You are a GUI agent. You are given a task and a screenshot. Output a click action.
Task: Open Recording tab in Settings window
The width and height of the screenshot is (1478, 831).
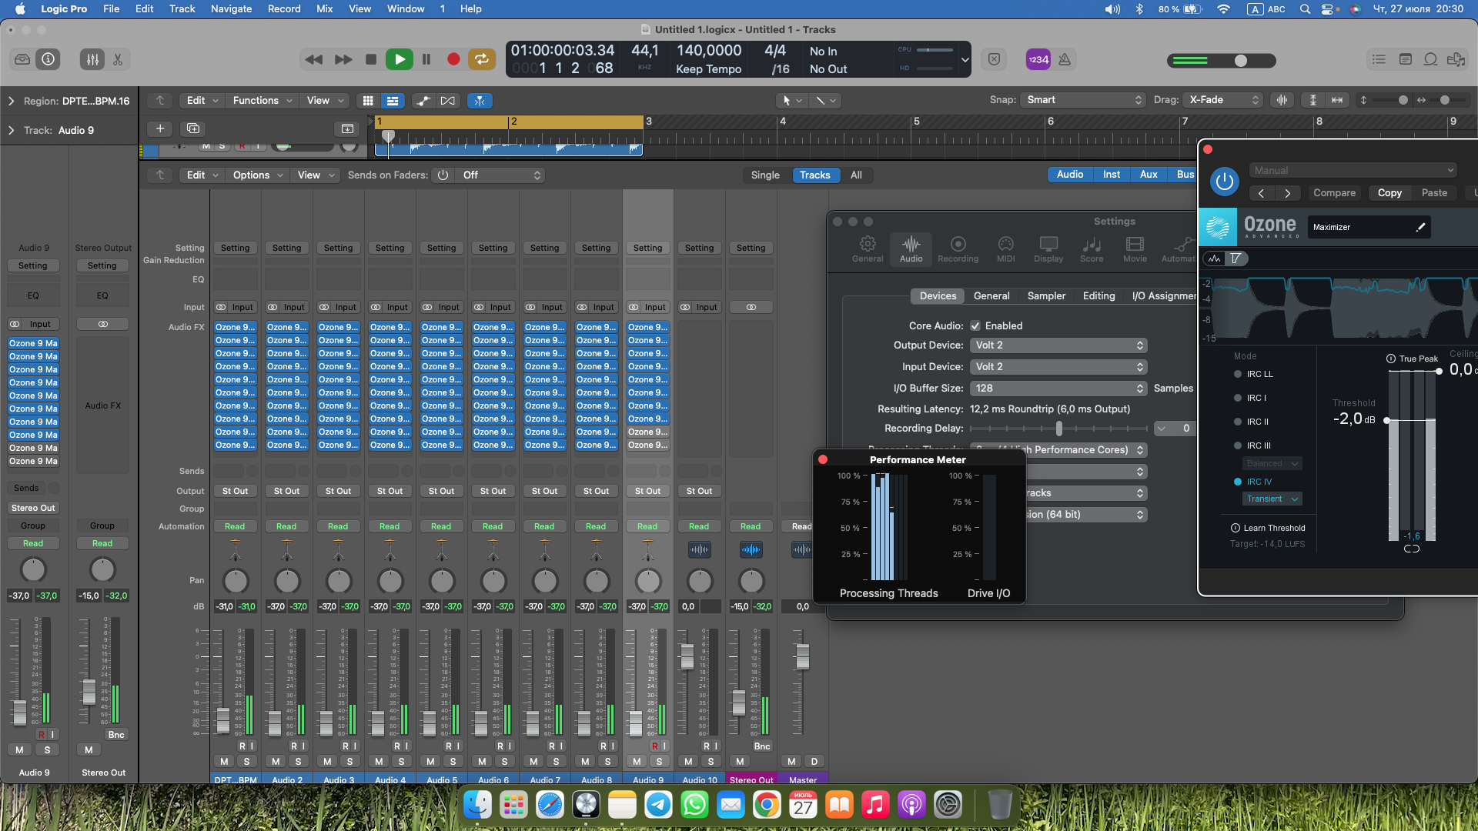[958, 249]
